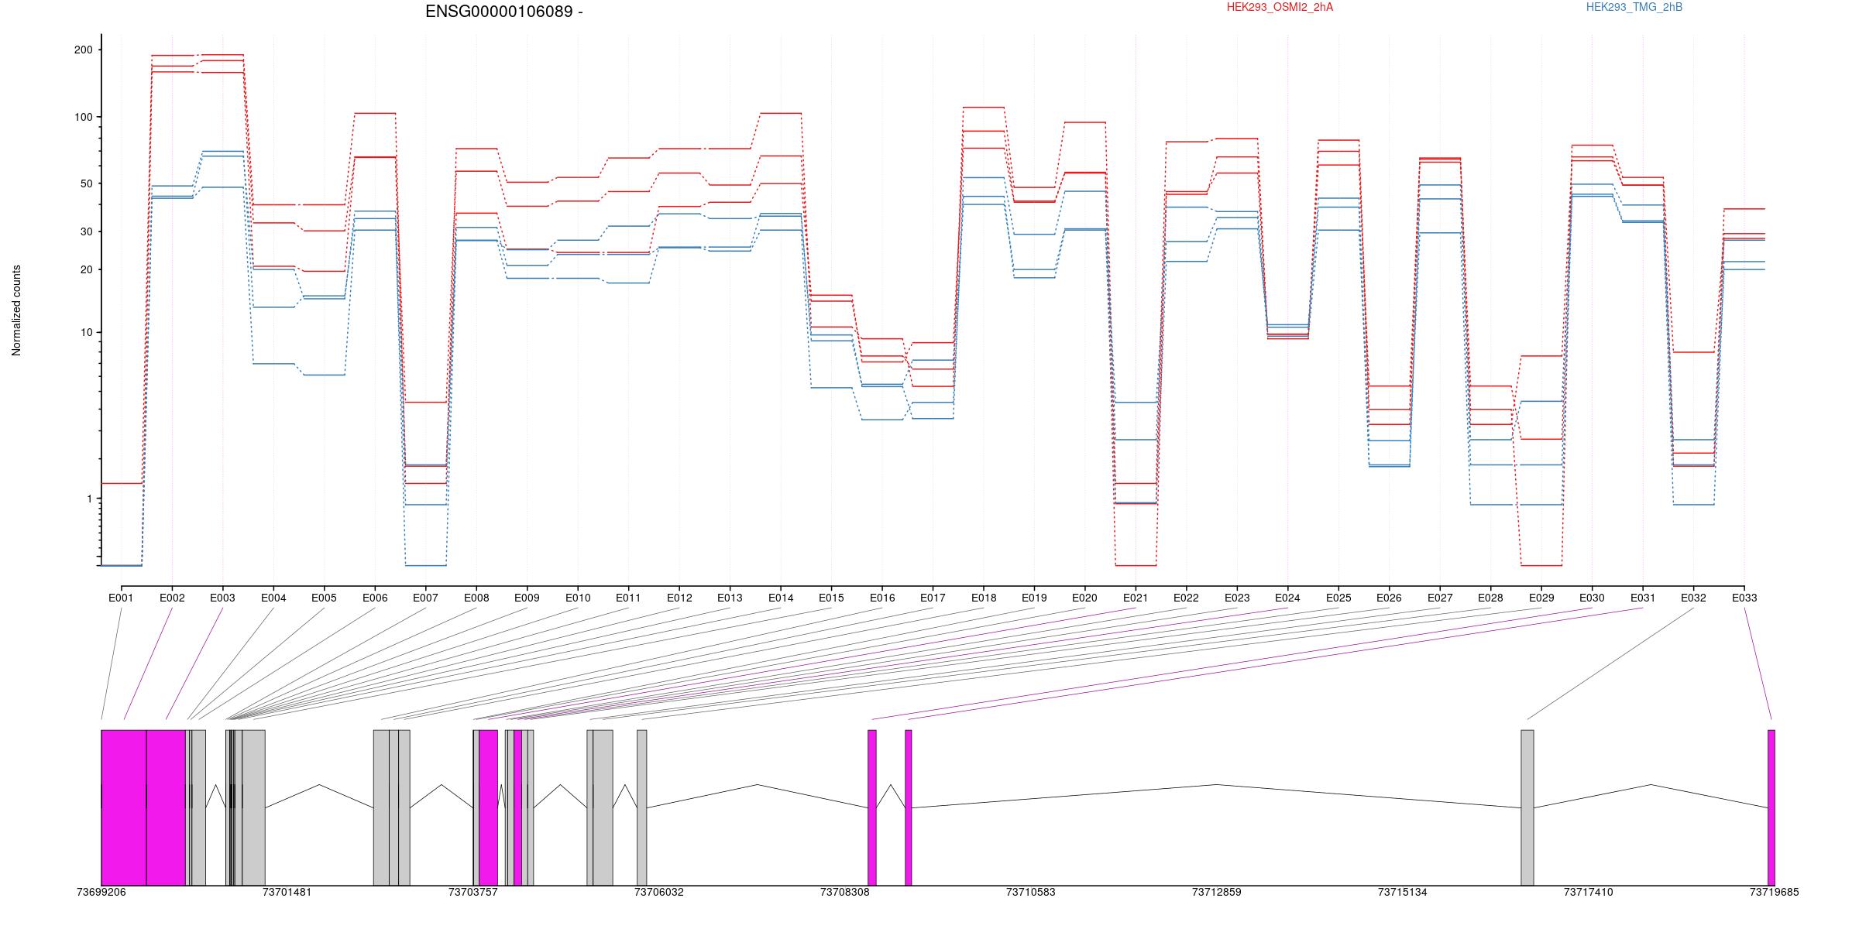This screenshot has height=929, width=1859.
Task: Click the exon label E031
Action: (x=1643, y=598)
